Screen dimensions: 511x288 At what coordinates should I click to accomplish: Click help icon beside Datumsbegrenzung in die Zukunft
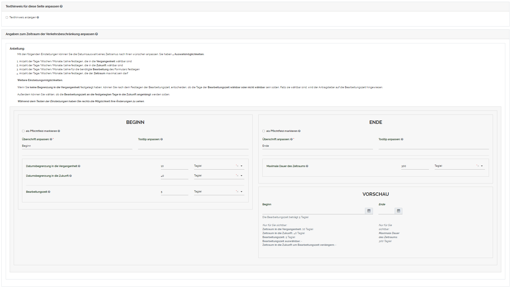(x=71, y=176)
